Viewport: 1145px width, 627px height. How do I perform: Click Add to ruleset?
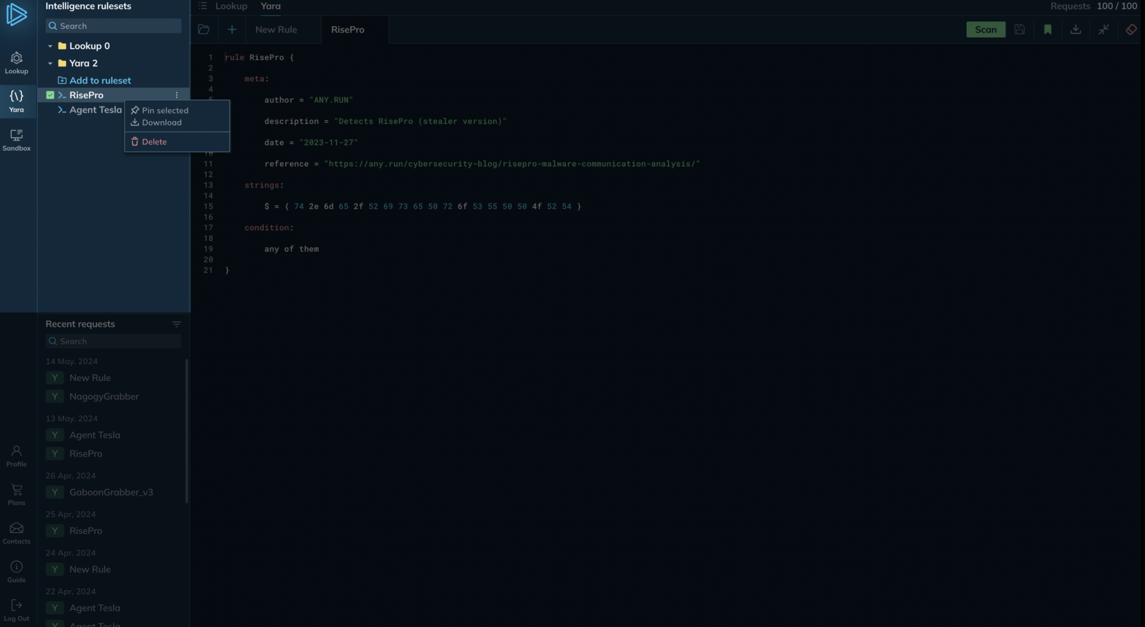click(x=100, y=80)
